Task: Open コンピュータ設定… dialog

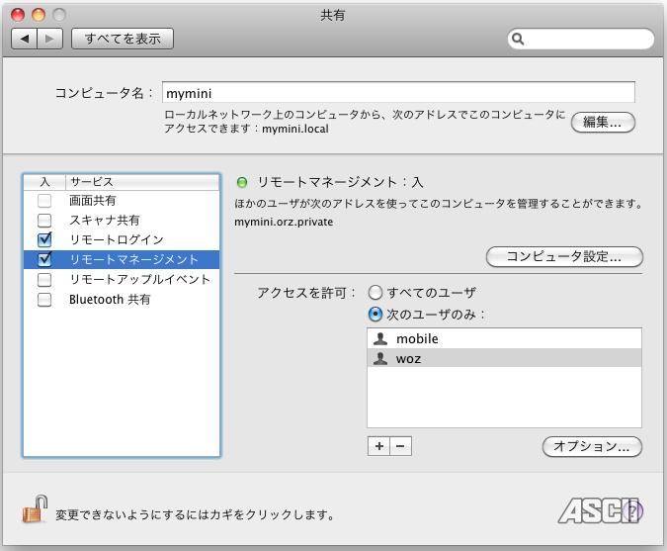Action: point(564,257)
